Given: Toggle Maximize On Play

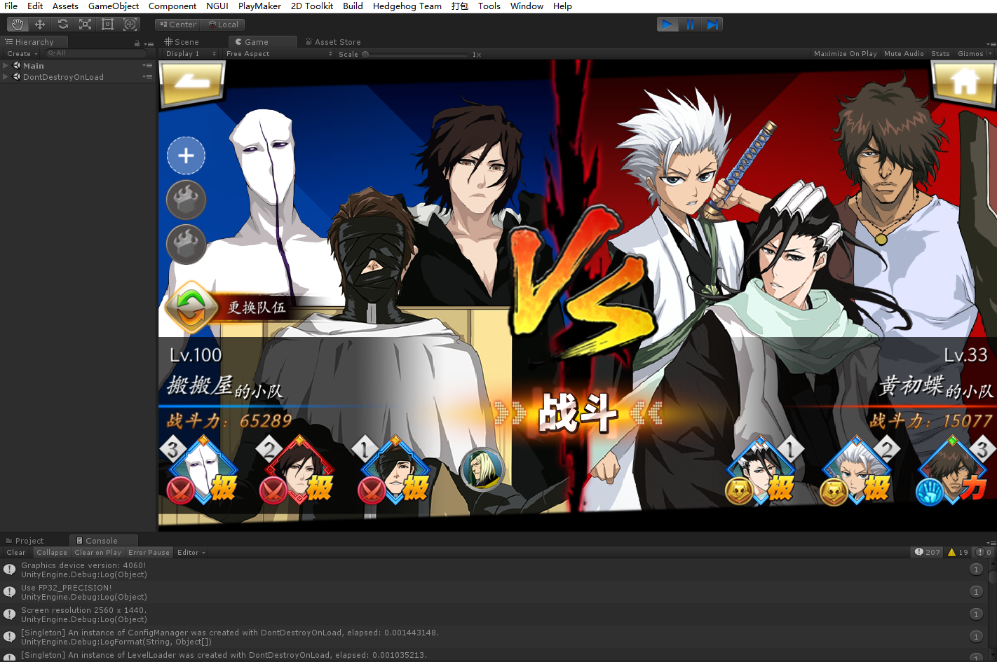Looking at the screenshot, I should coord(845,54).
